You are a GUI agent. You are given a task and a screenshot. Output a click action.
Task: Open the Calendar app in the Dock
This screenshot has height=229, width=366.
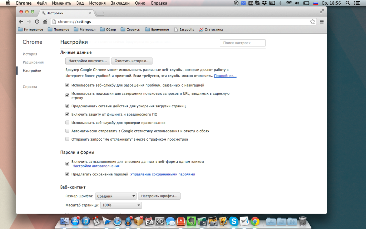click(x=149, y=221)
